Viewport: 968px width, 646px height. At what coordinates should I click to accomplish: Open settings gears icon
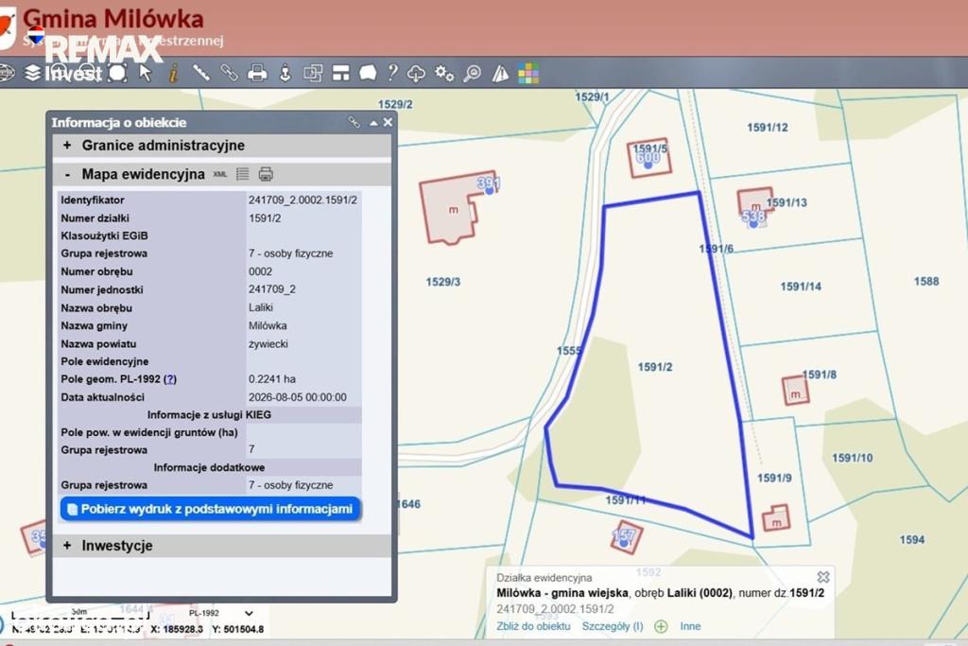click(x=444, y=73)
